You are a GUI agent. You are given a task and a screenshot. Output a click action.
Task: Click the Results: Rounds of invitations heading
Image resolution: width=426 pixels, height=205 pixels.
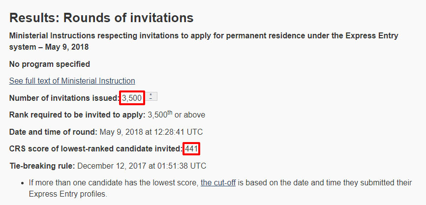click(x=101, y=18)
